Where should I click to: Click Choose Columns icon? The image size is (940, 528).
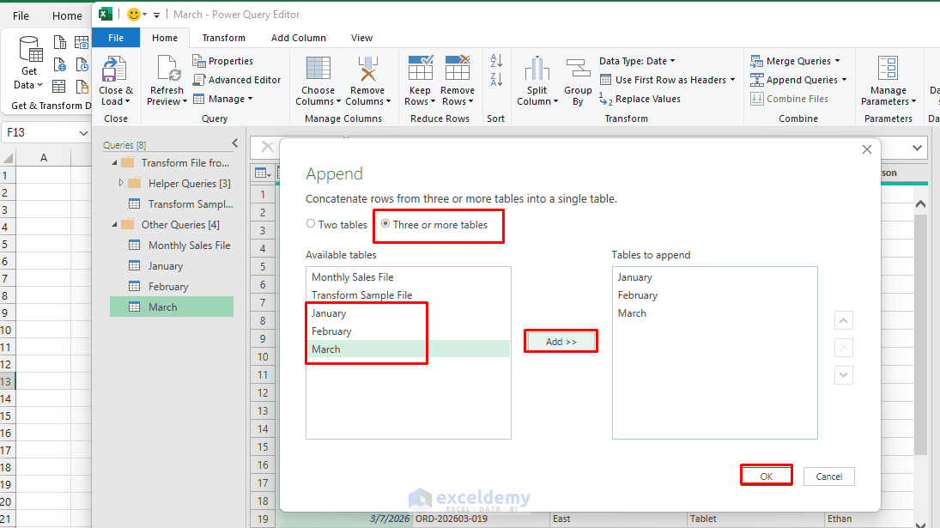point(318,69)
